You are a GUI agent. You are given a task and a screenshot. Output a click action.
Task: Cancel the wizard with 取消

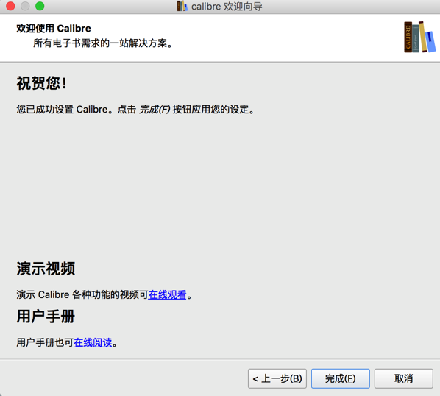pos(403,378)
